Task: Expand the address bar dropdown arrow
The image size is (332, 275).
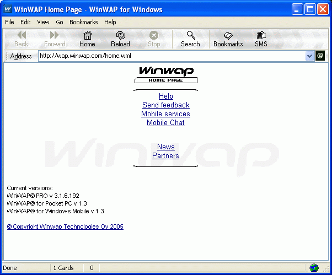Action: coord(309,56)
